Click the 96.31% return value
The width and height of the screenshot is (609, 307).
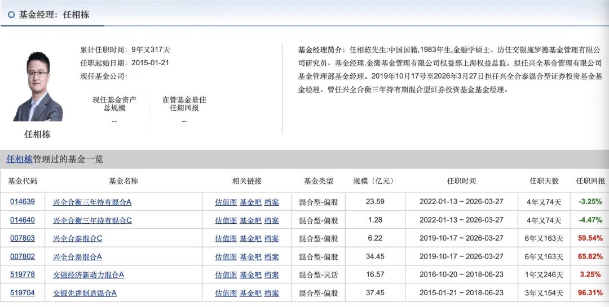tap(590, 293)
